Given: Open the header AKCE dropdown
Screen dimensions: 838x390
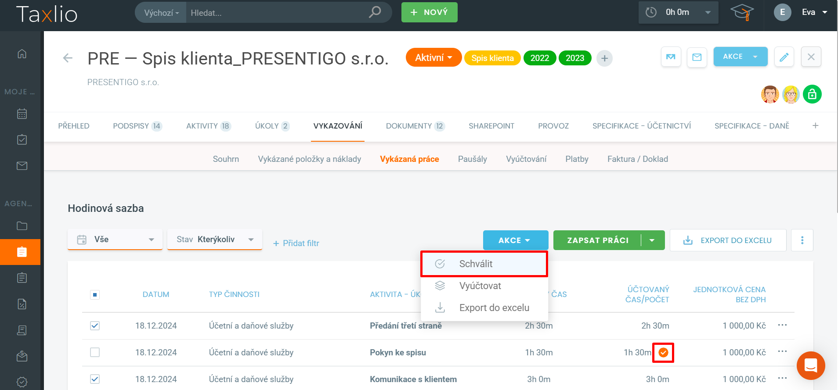Looking at the screenshot, I should click(x=740, y=57).
